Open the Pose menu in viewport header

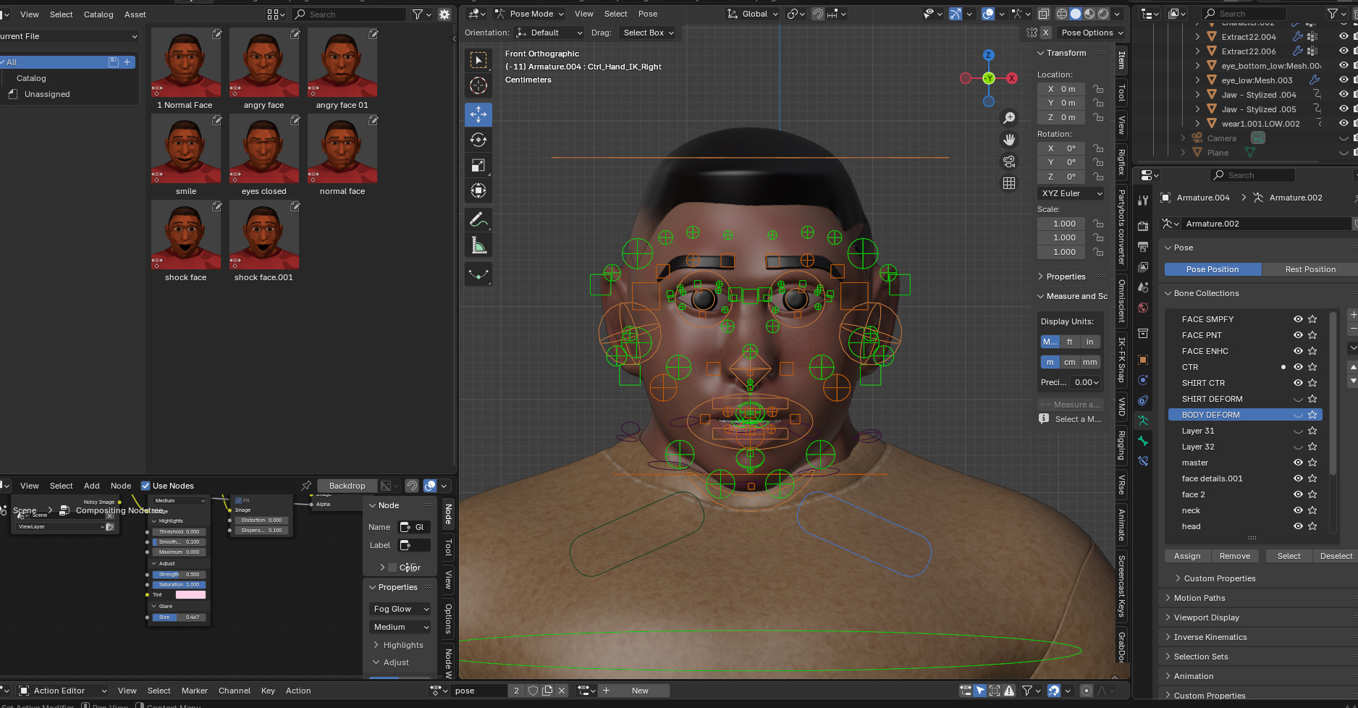[648, 14]
